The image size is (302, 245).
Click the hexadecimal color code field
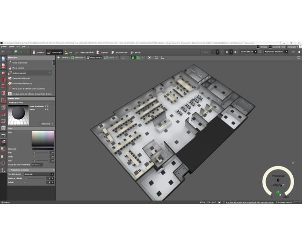tap(36, 165)
